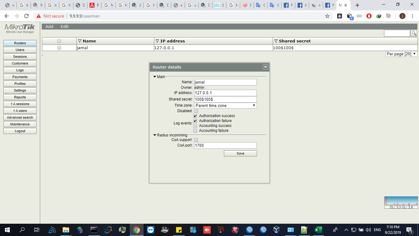Open the Reports page
The image size is (419, 236).
20,97
